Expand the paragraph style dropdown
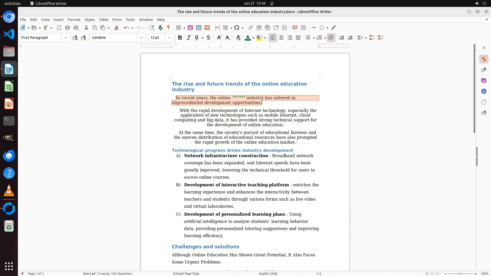Screen dimensions: 491x276 (66, 38)
